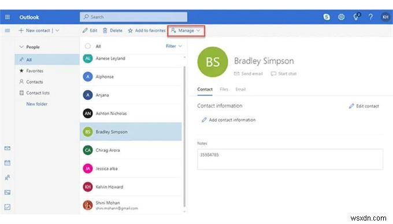This screenshot has width=393, height=224.
Task: Open the Filter dropdown
Action: (174, 46)
